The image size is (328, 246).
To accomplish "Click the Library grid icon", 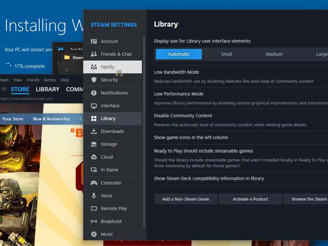I will click(x=94, y=119).
